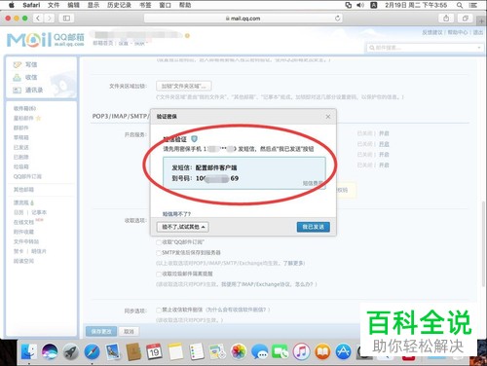Toggle 收取垃圾邮件隔离提醒 checkbox
487x366 pixels.
click(159, 274)
